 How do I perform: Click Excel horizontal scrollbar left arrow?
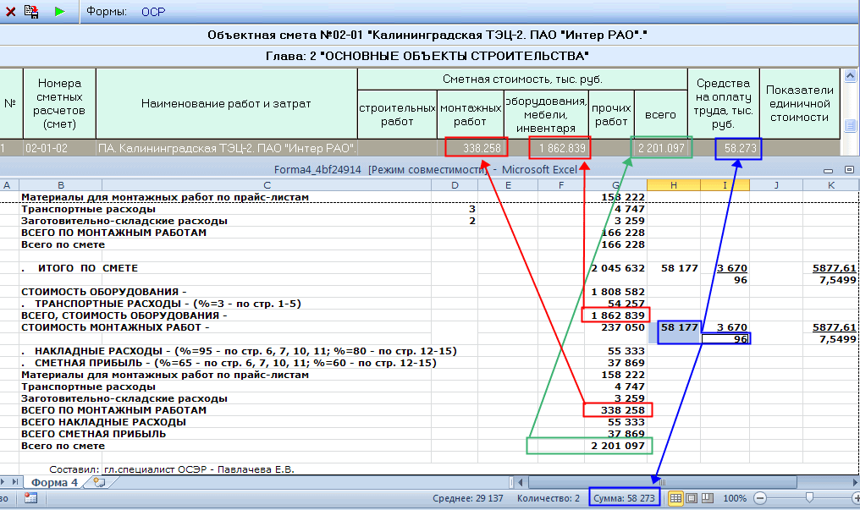click(x=521, y=483)
